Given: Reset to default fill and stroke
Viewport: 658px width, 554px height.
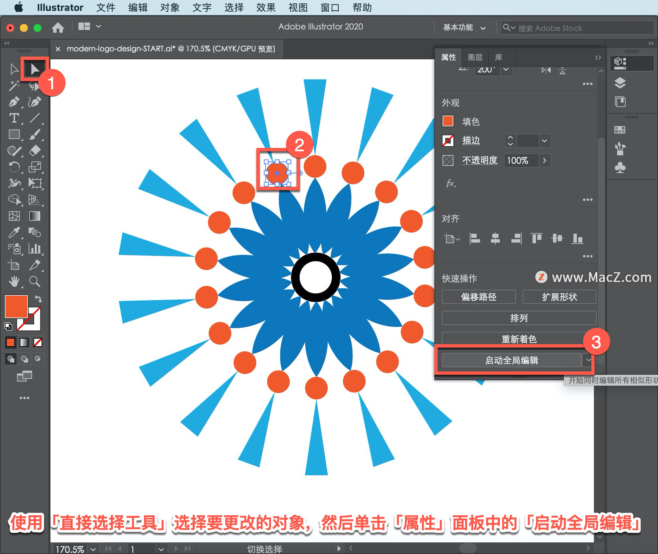Looking at the screenshot, I should click(8, 327).
